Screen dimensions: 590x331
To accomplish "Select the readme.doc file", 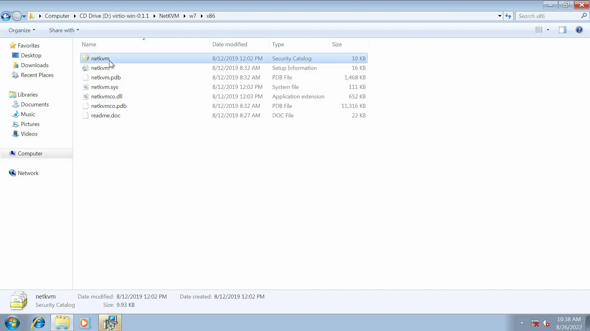I will pyautogui.click(x=105, y=116).
